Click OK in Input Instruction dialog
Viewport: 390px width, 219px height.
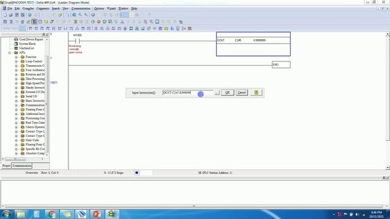click(227, 92)
